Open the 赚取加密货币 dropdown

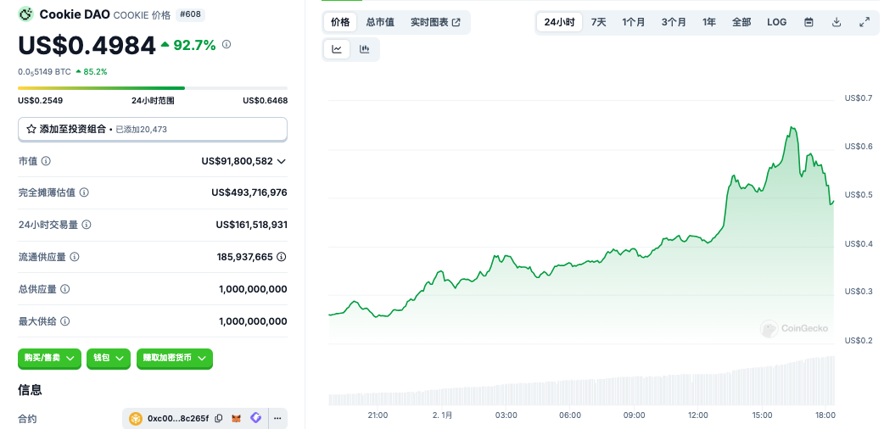(x=174, y=359)
